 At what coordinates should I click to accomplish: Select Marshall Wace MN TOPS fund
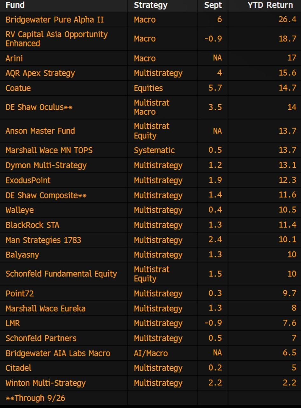click(x=49, y=150)
